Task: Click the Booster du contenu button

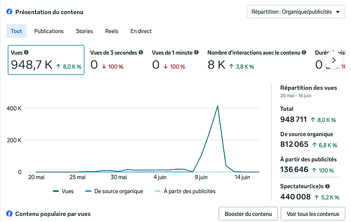Action: pos(248,214)
